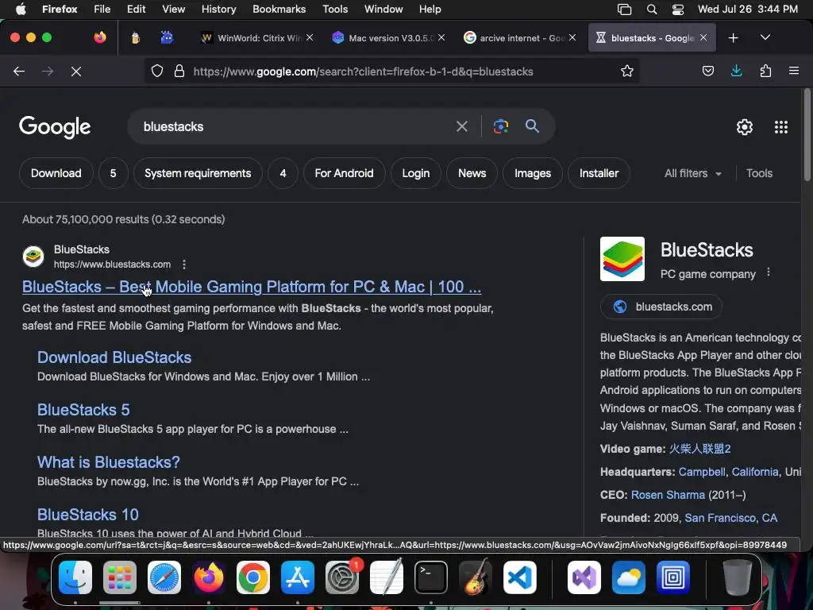Select the Installer chip
Screen dimensions: 813x610
(x=599, y=173)
